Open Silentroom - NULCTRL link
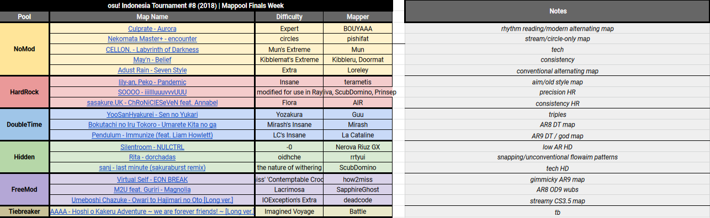 tap(152, 146)
